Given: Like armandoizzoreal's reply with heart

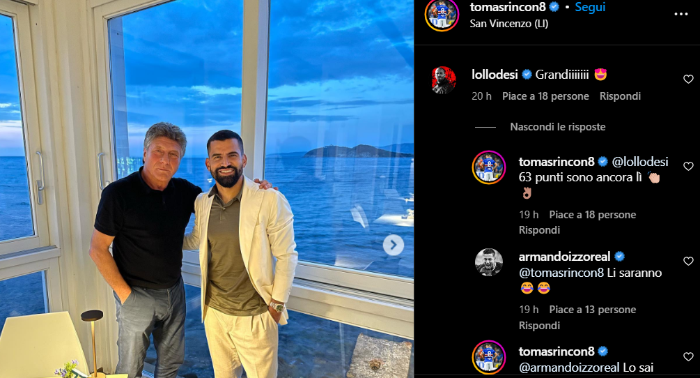Looking at the screenshot, I should coord(688,262).
